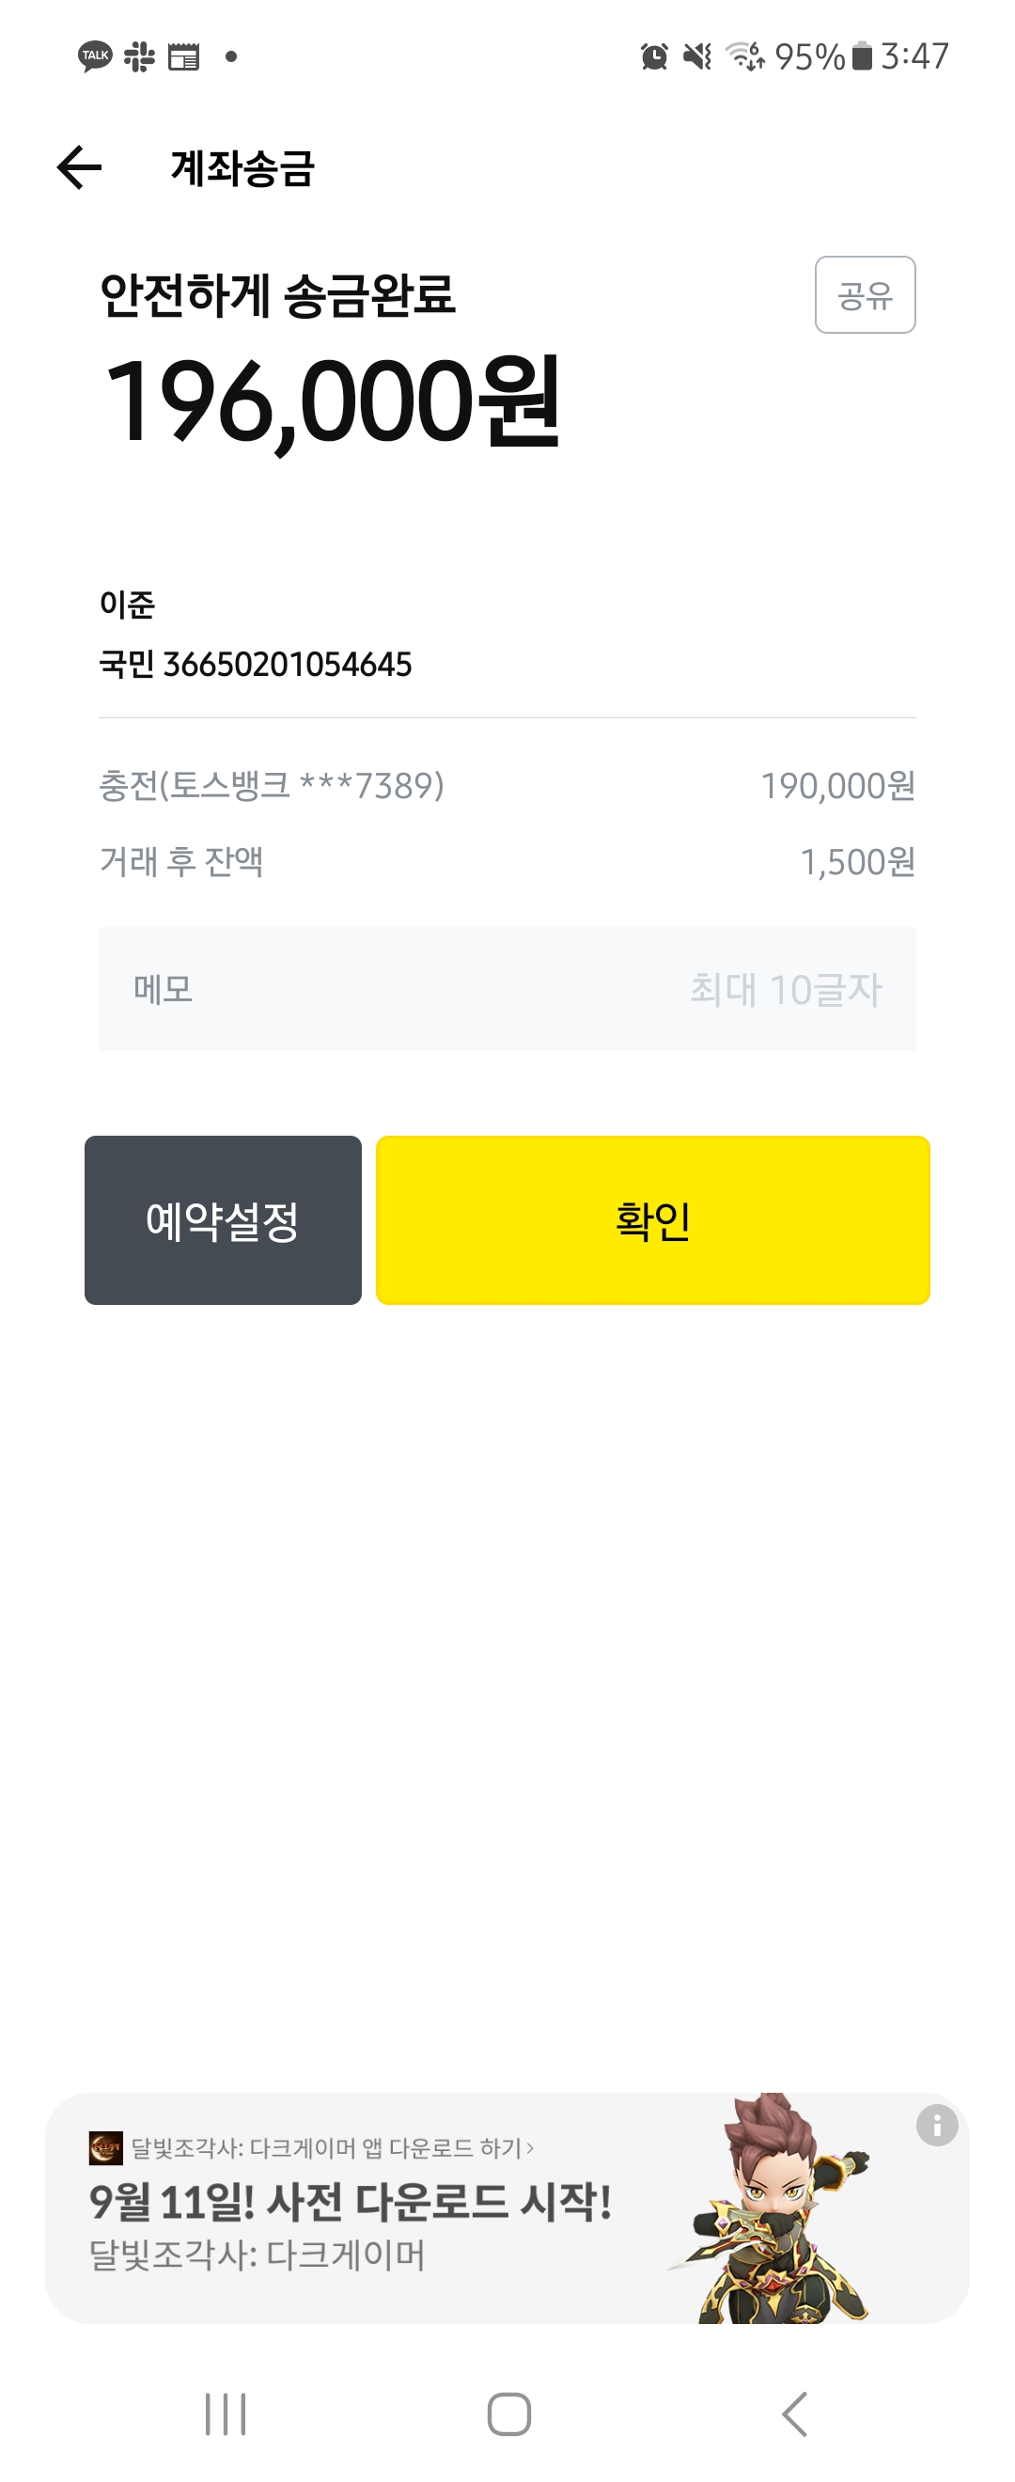Tap the calendar notification icon

[x=183, y=56]
